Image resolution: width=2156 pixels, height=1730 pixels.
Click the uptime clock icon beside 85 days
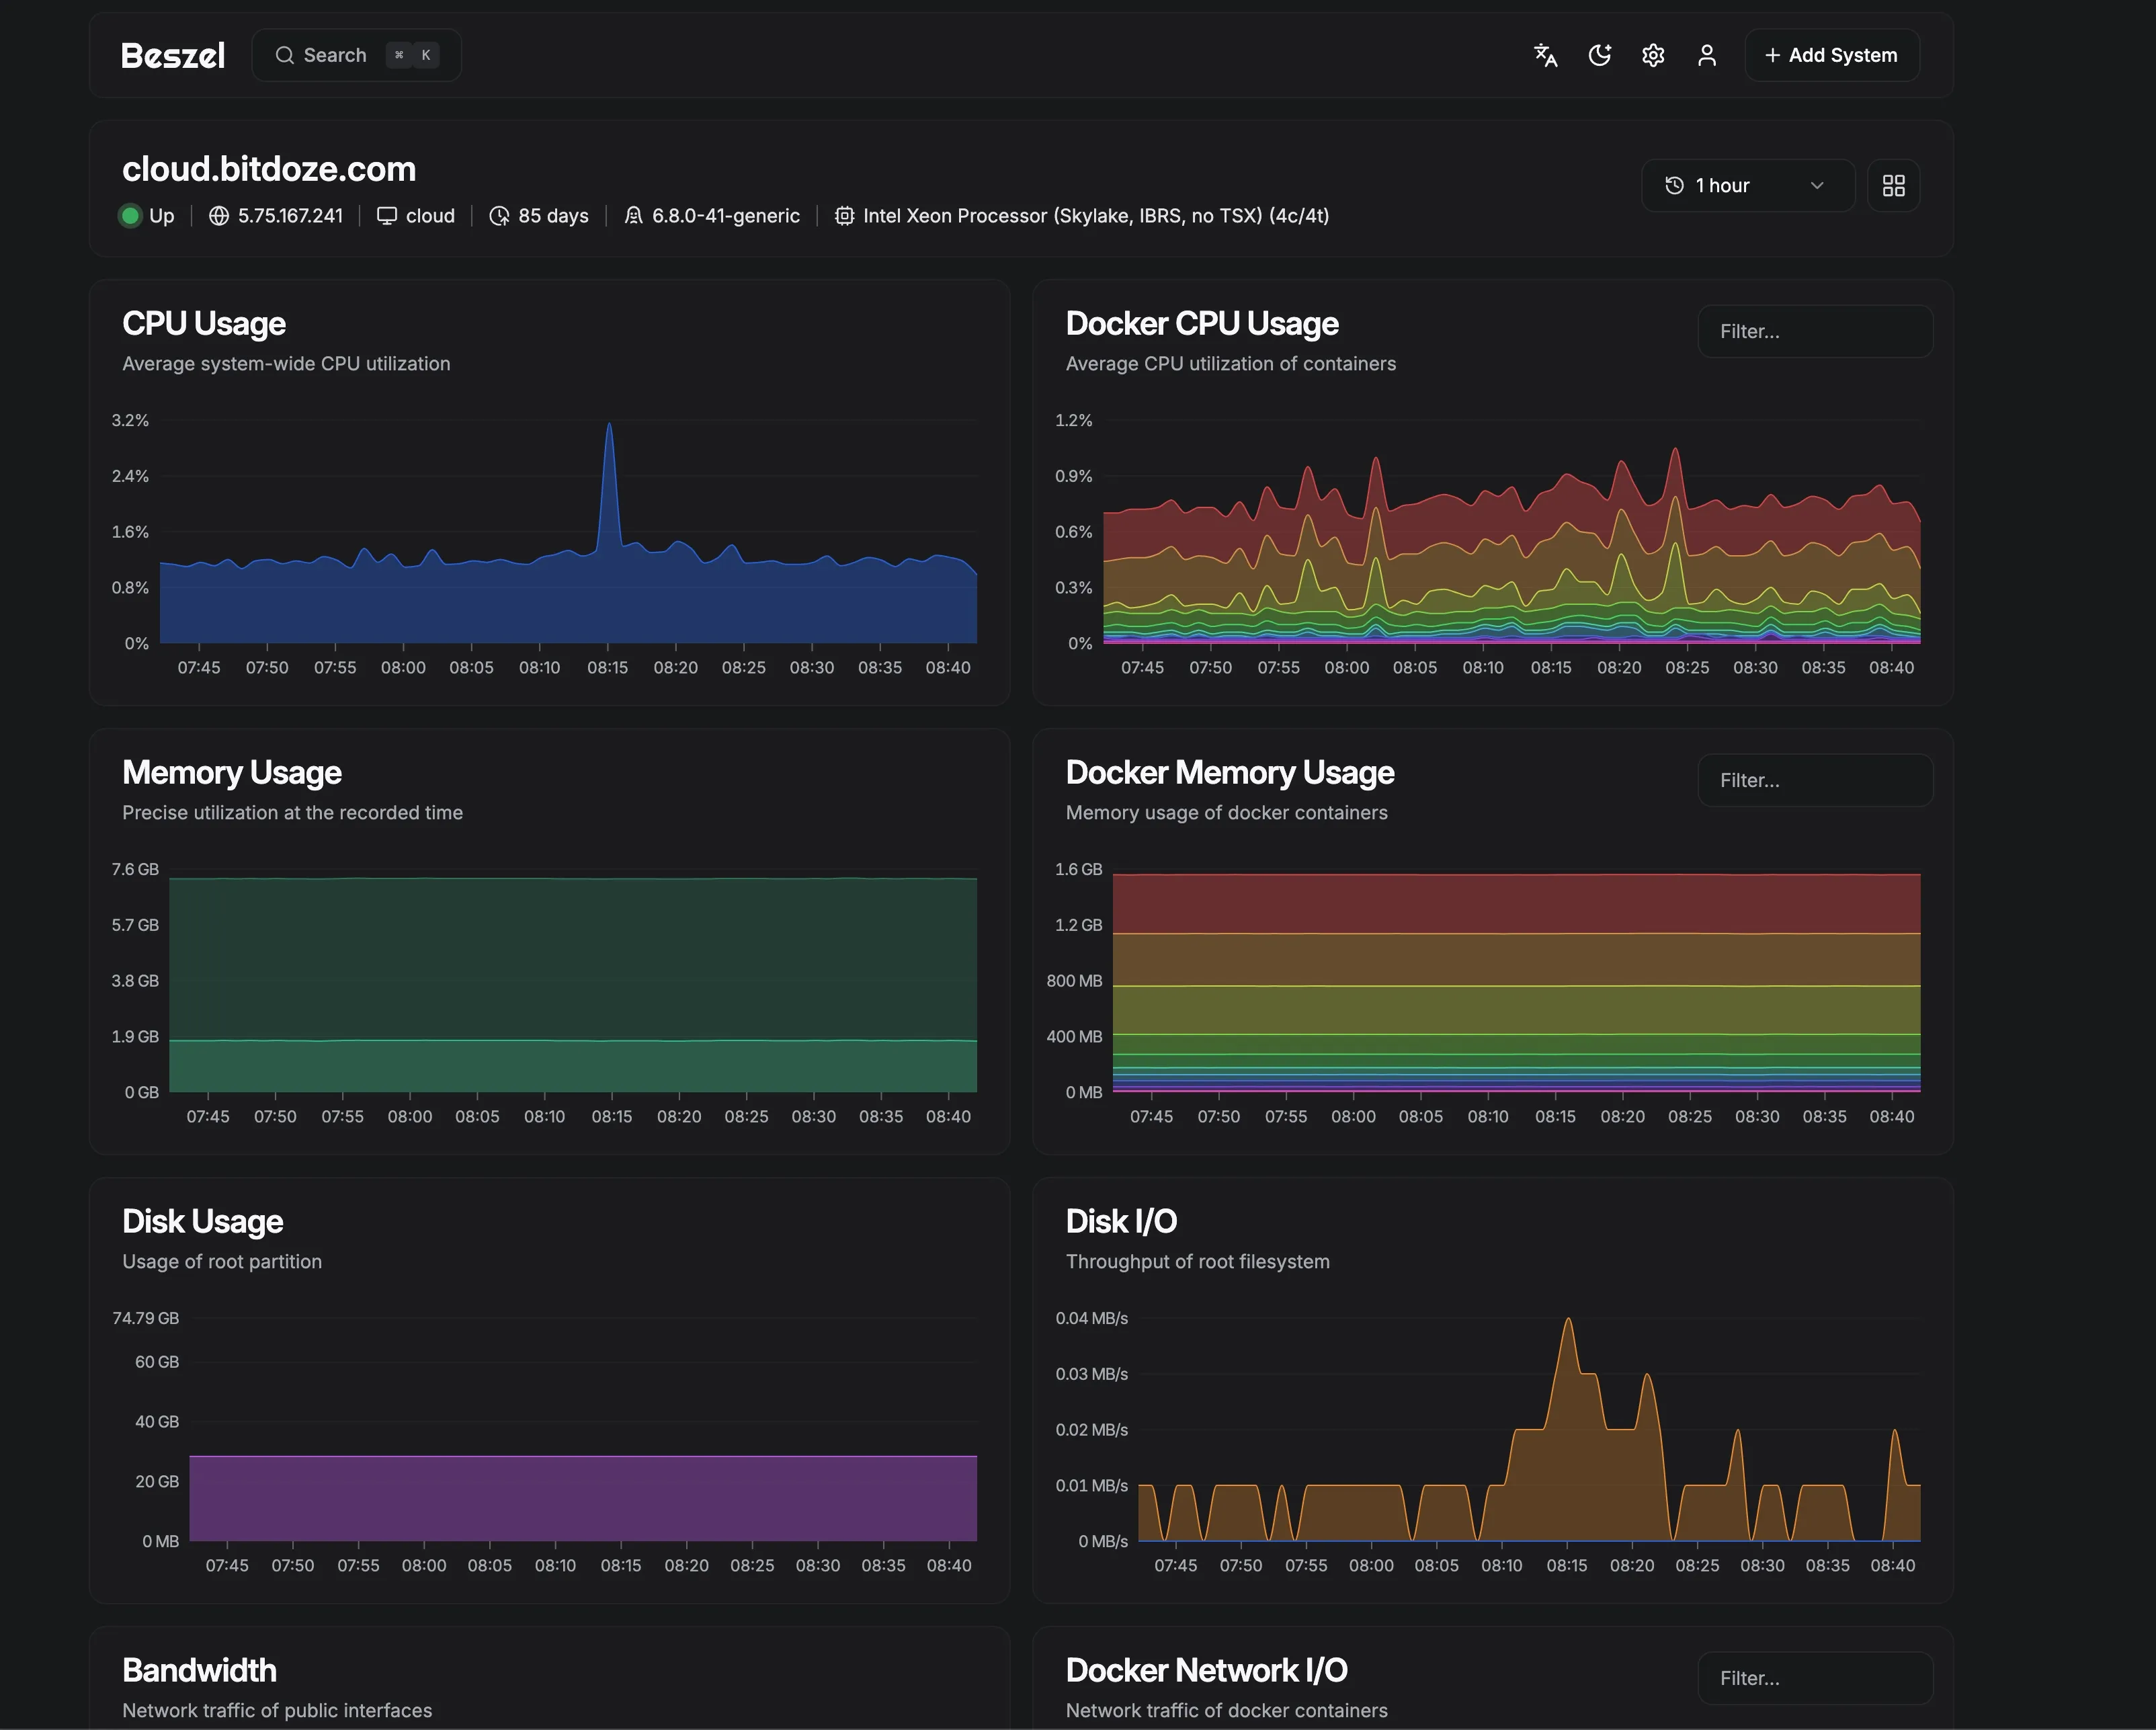point(499,216)
